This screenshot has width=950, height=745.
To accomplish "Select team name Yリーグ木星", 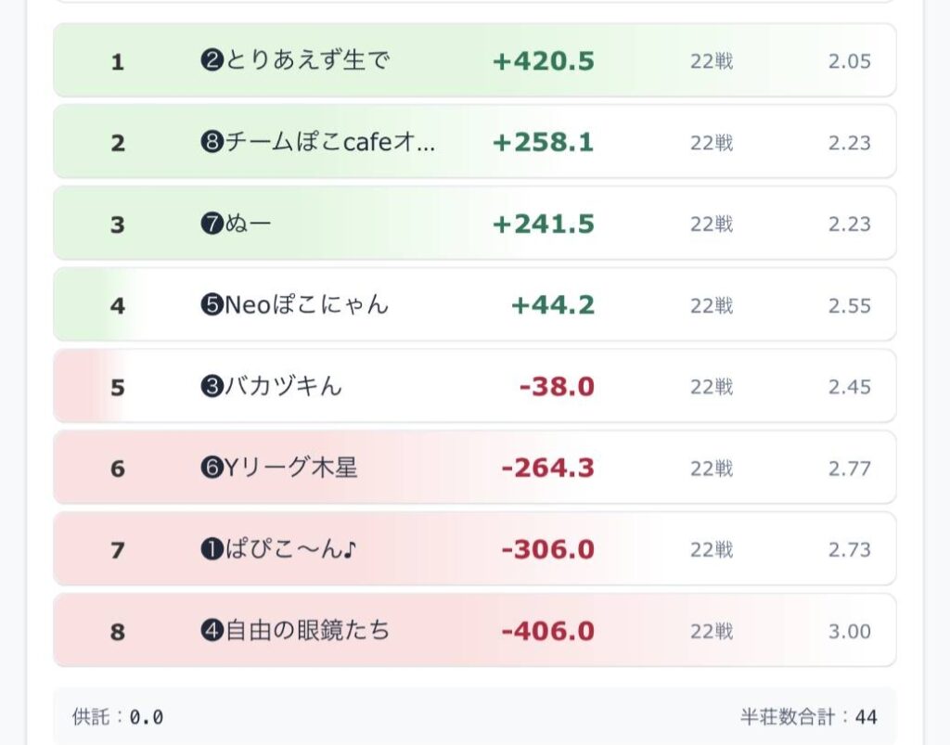I will tap(291, 469).
